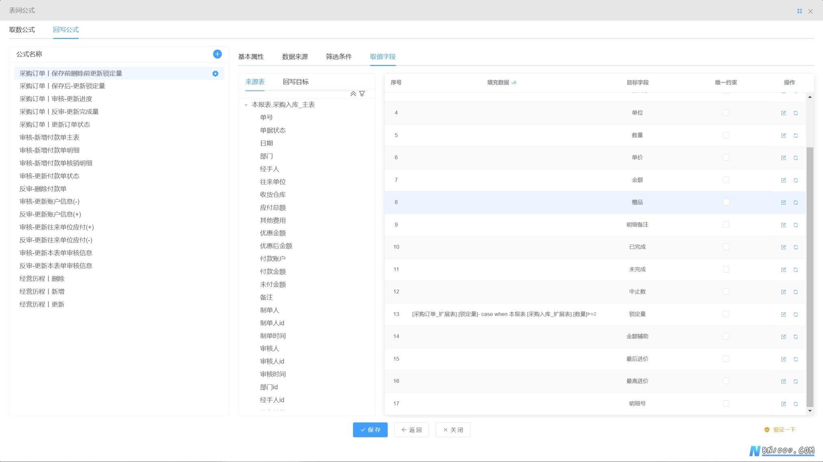The image size is (823, 462).
Task: Open the 取值字段 tab
Action: pyautogui.click(x=383, y=57)
